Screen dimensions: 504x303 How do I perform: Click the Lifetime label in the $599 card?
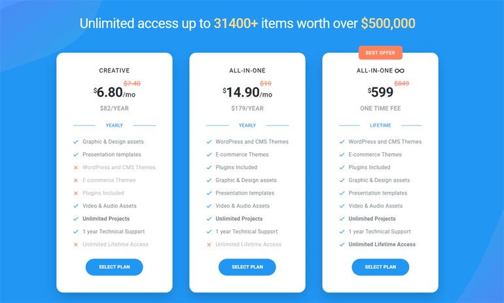(380, 125)
